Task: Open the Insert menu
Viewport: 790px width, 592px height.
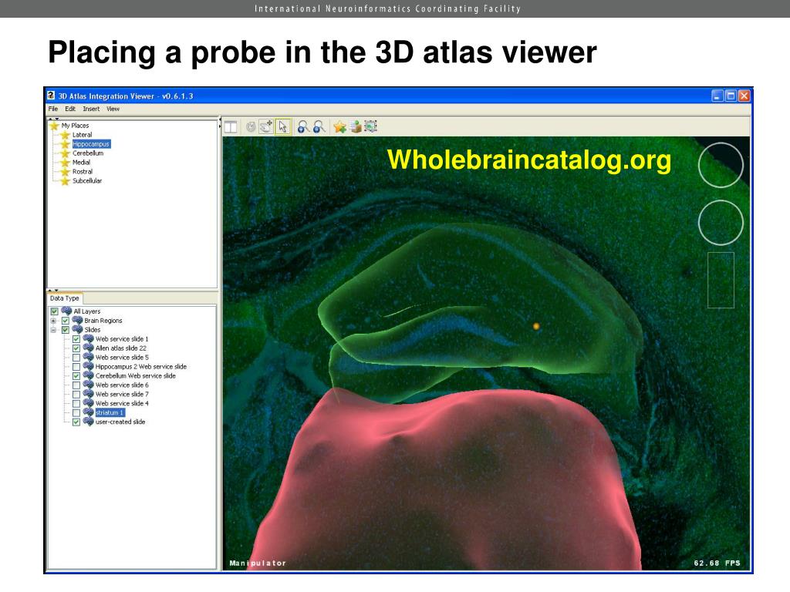Action: coord(91,109)
